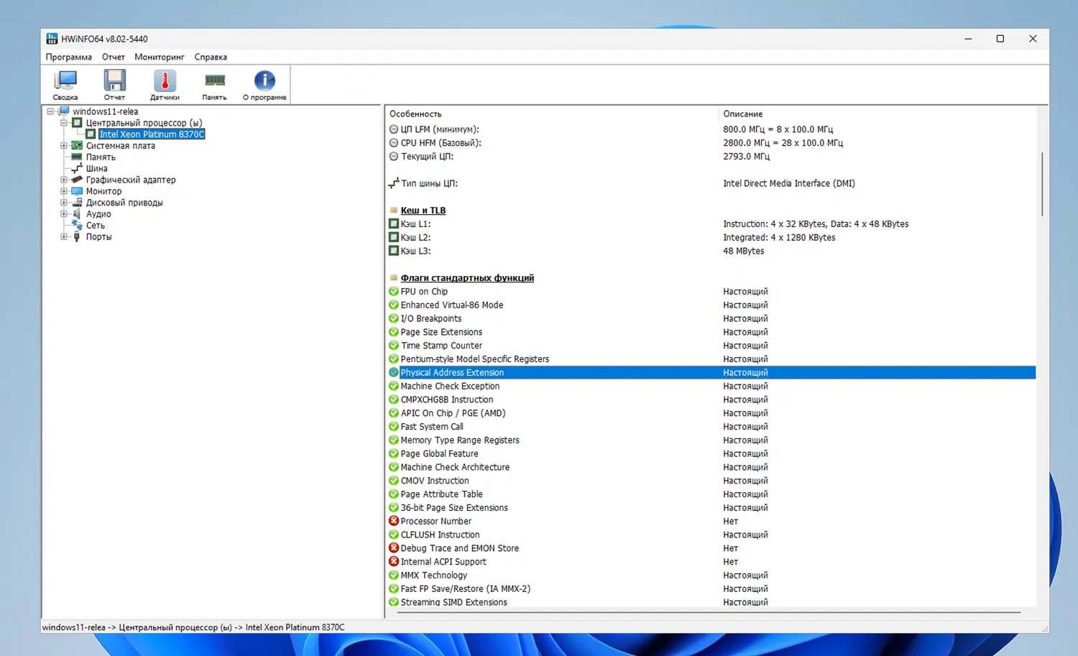
Task: Click the Флаги стандартных функций heading
Action: coord(467,278)
